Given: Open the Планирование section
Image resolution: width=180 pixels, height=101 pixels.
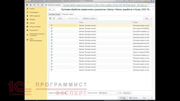Looking at the screenshot, I should [34, 12].
